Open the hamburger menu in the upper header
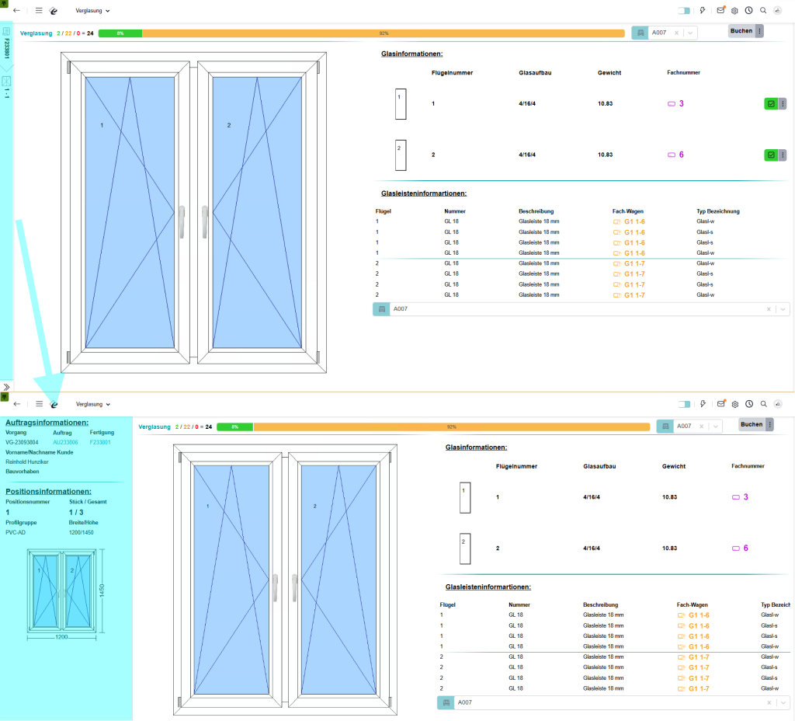 click(x=39, y=12)
